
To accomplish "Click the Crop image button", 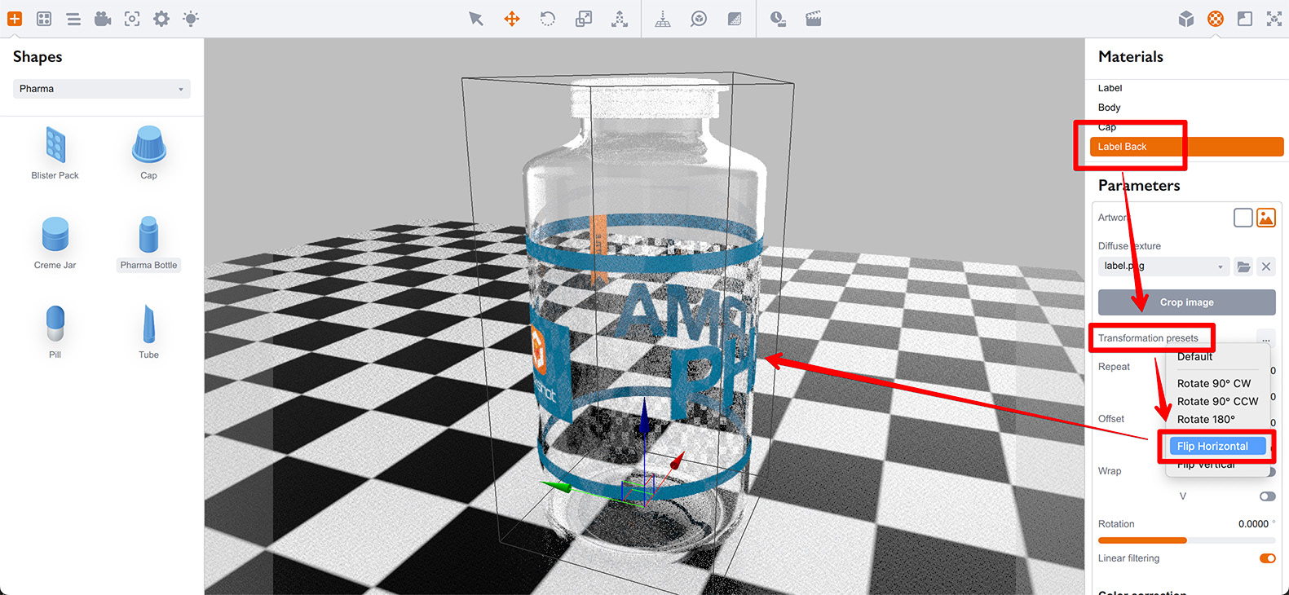I will 1186,302.
